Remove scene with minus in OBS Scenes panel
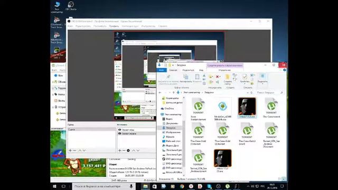The height and width of the screenshot is (190, 338). coord(74,150)
